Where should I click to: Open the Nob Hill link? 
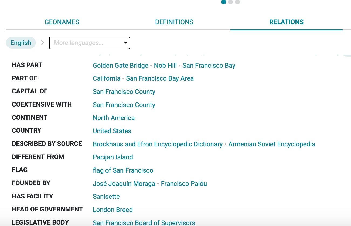[165, 66]
